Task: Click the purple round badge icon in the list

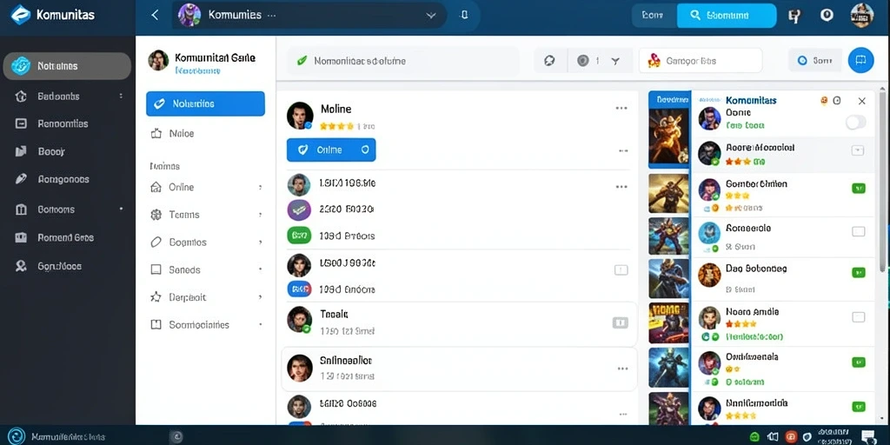Action: coord(299,209)
